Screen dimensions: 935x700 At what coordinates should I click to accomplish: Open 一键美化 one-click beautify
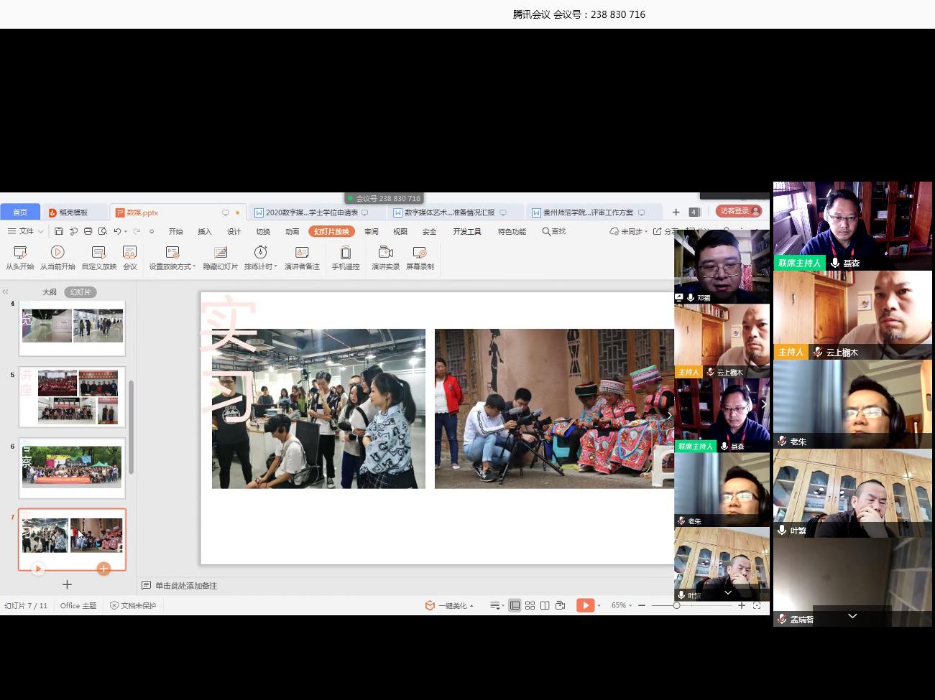[450, 605]
